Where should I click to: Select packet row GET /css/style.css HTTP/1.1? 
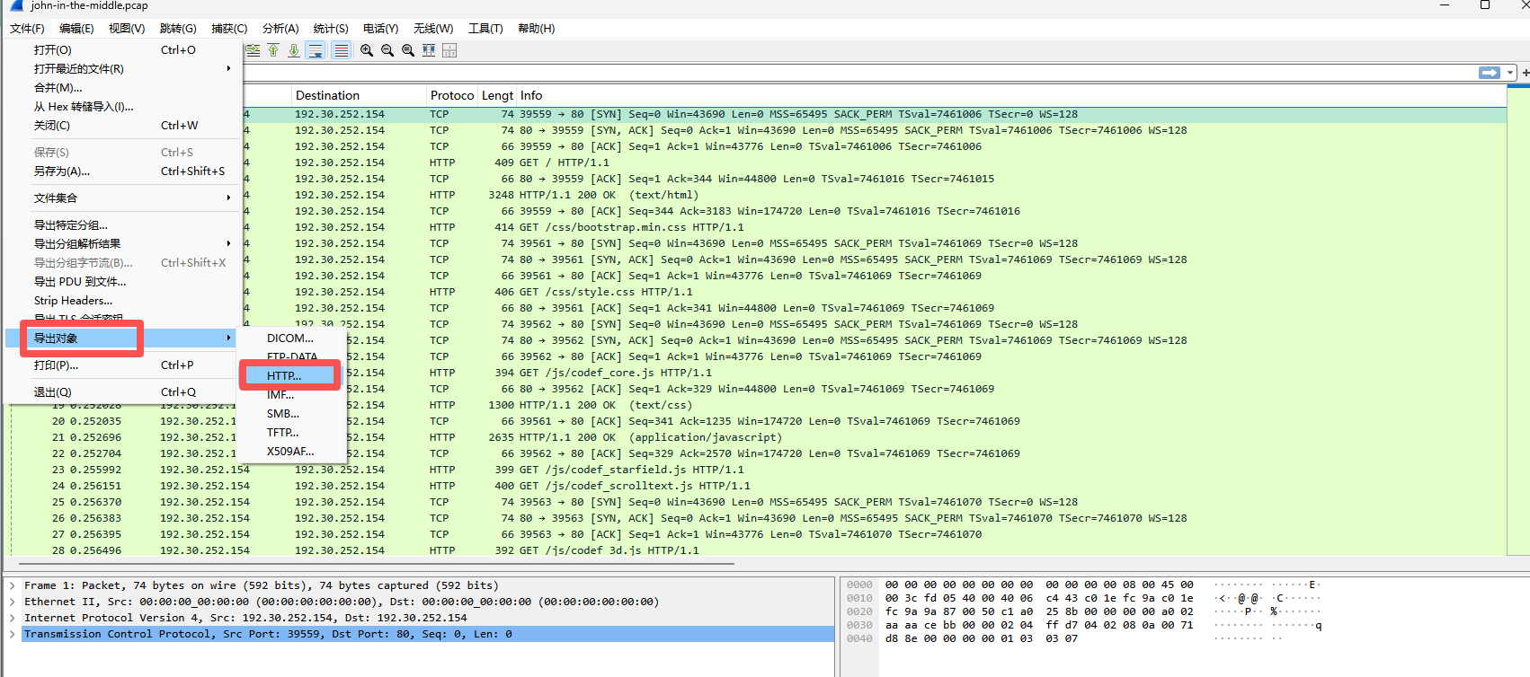click(x=875, y=292)
